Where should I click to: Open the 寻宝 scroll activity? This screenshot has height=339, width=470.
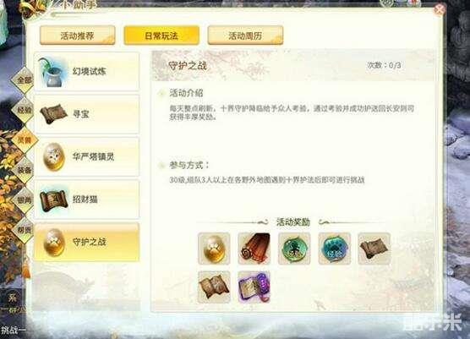[x=86, y=114]
